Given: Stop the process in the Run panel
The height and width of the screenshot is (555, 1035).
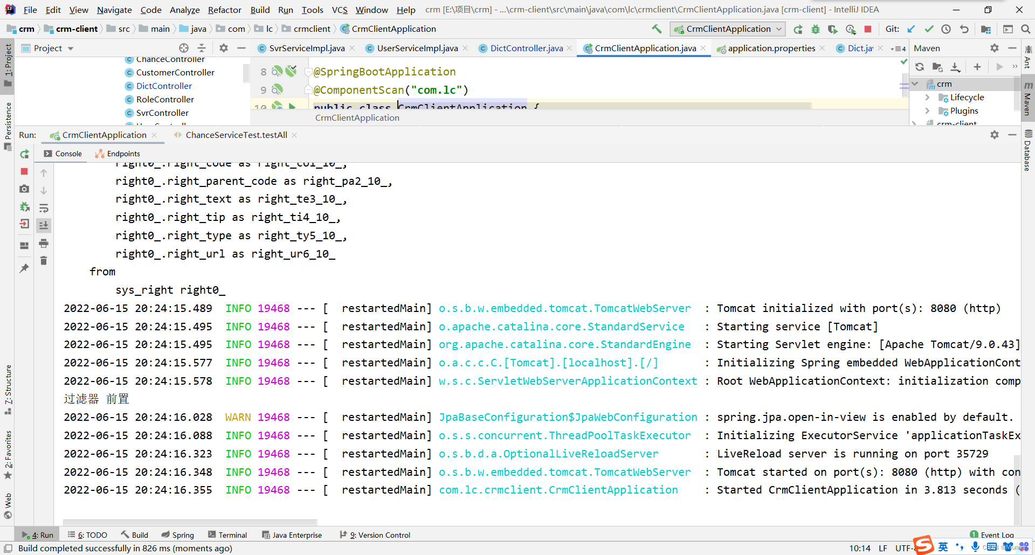Looking at the screenshot, I should (x=24, y=171).
